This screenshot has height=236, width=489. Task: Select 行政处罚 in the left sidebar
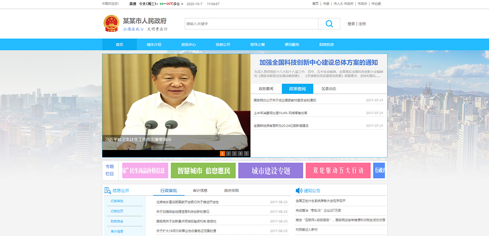click(117, 211)
